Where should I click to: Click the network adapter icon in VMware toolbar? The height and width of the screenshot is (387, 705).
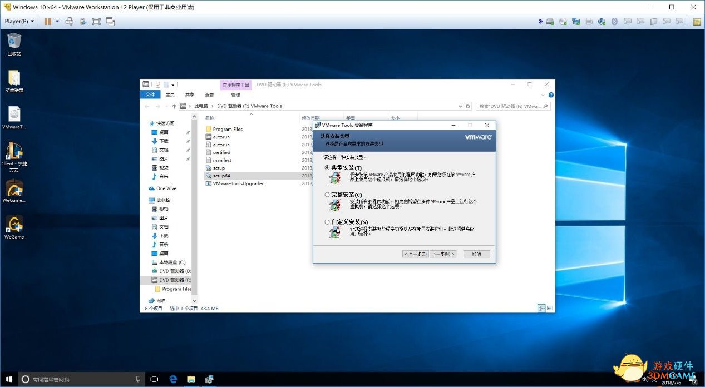pos(575,22)
